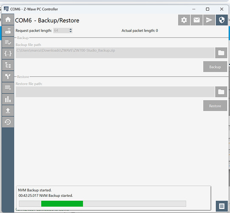Image resolution: width=230 pixels, height=213 pixels.
Task: Maximize the Z-Wave PC Controller window
Action: pyautogui.click(x=207, y=9)
